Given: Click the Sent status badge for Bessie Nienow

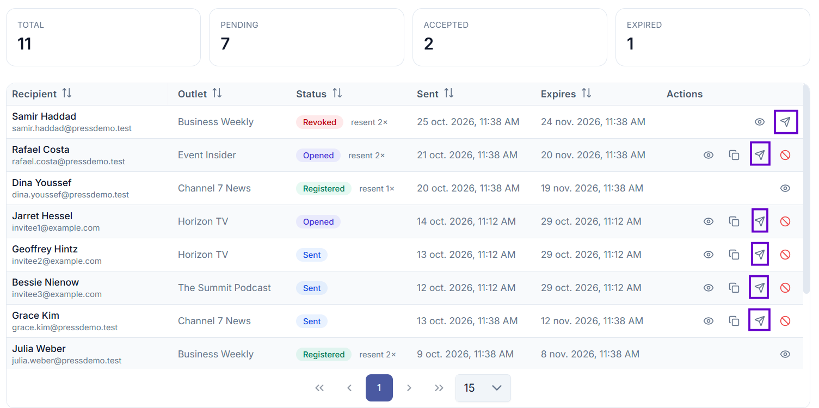Looking at the screenshot, I should click(x=312, y=288).
